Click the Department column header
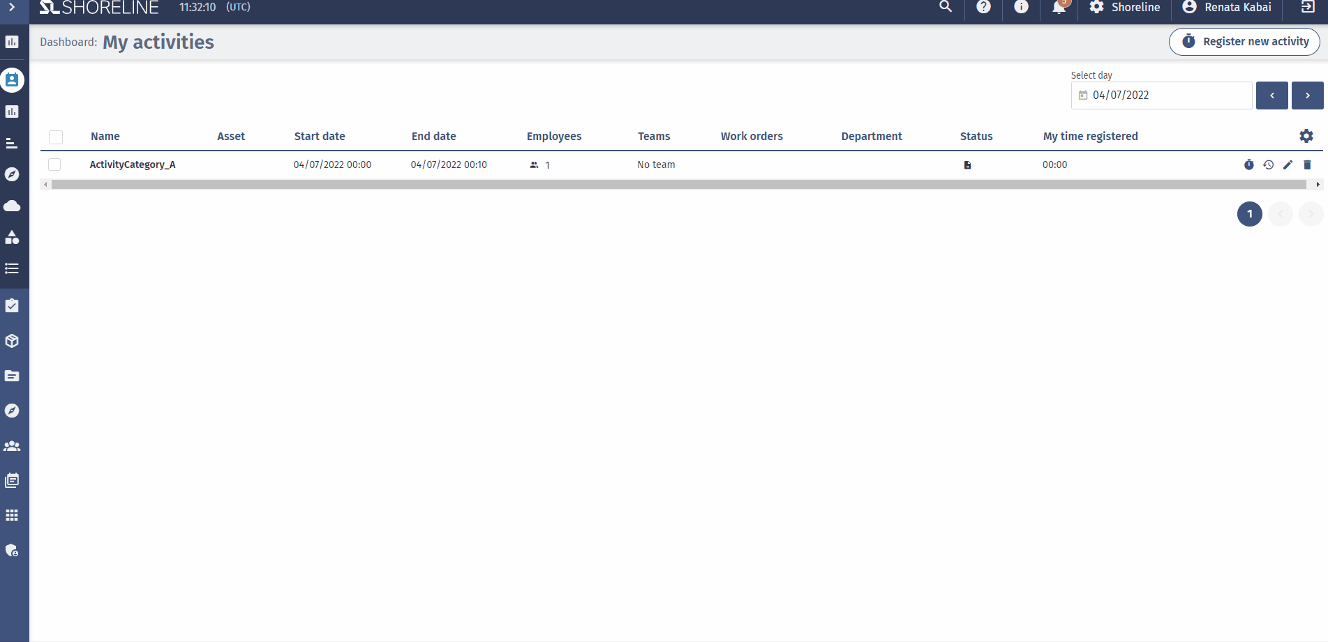 (x=872, y=137)
